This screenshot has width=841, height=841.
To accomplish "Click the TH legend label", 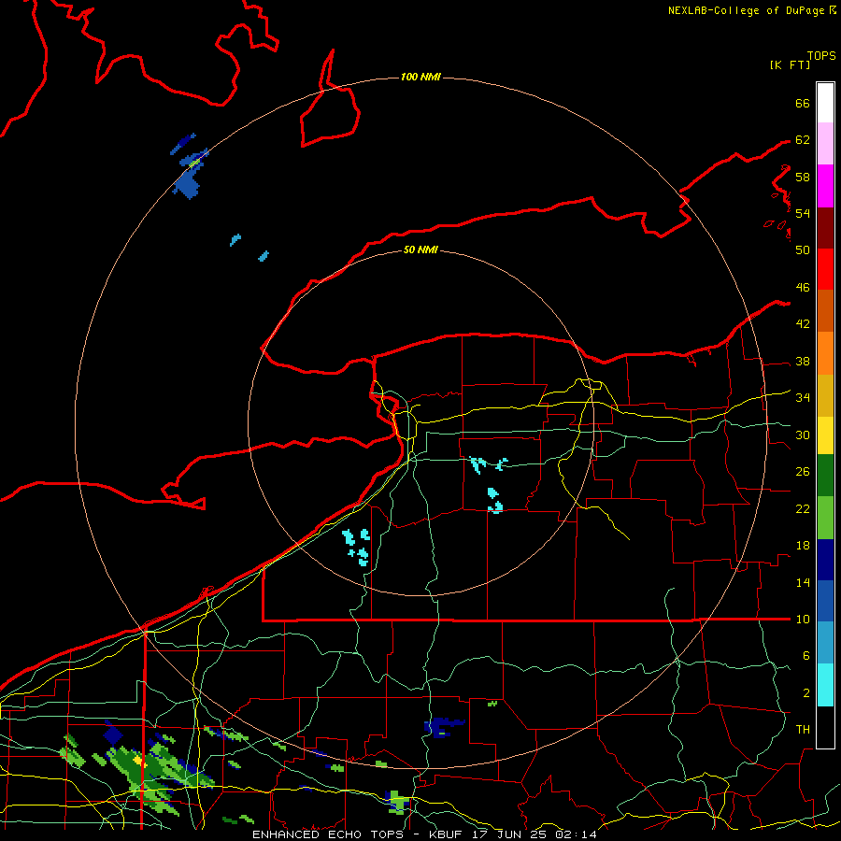I will 803,730.
